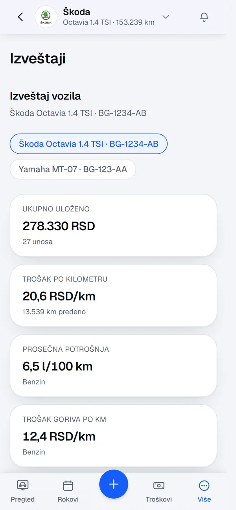Open notifications bell
The height and width of the screenshot is (510, 236).
coord(204,17)
